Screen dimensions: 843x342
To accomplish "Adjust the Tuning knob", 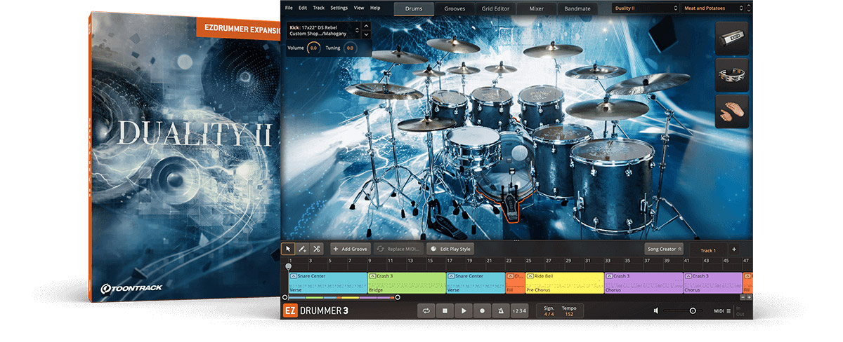I will [x=349, y=48].
